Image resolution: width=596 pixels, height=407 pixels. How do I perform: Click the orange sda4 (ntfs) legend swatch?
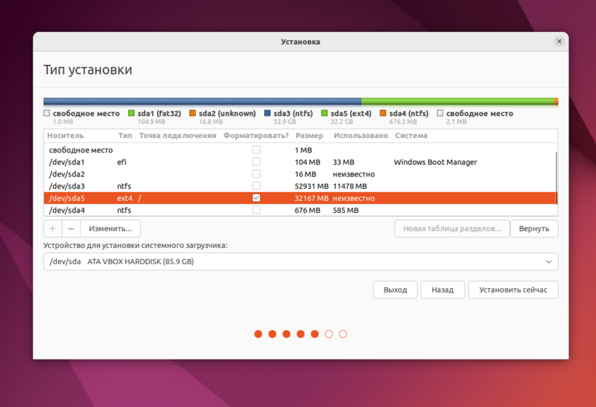(x=382, y=113)
